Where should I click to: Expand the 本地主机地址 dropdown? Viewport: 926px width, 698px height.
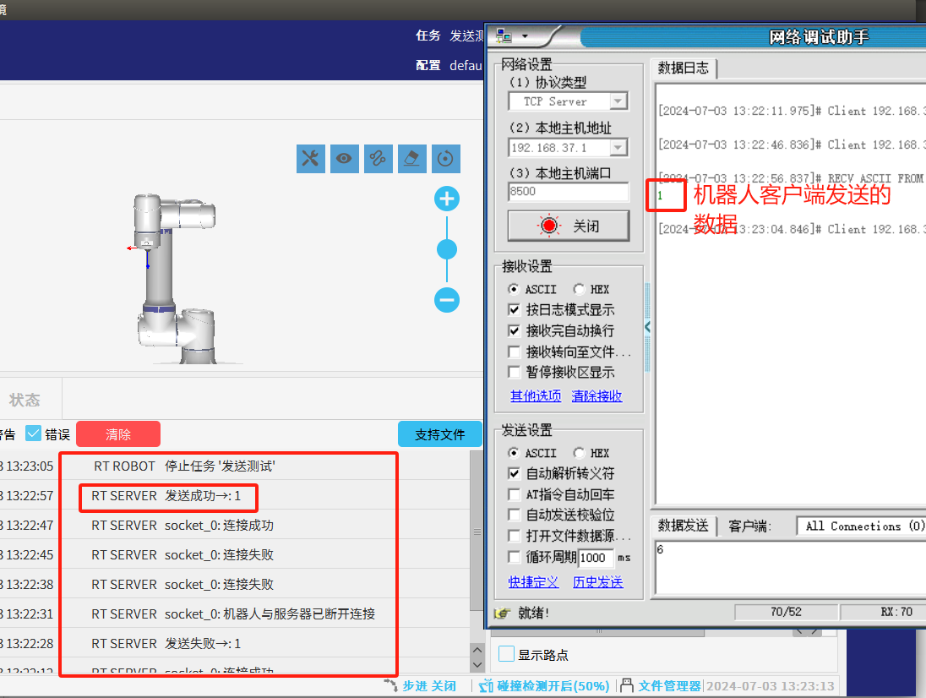618,148
